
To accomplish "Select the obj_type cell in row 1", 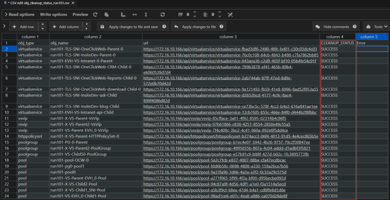I will coord(33,43).
